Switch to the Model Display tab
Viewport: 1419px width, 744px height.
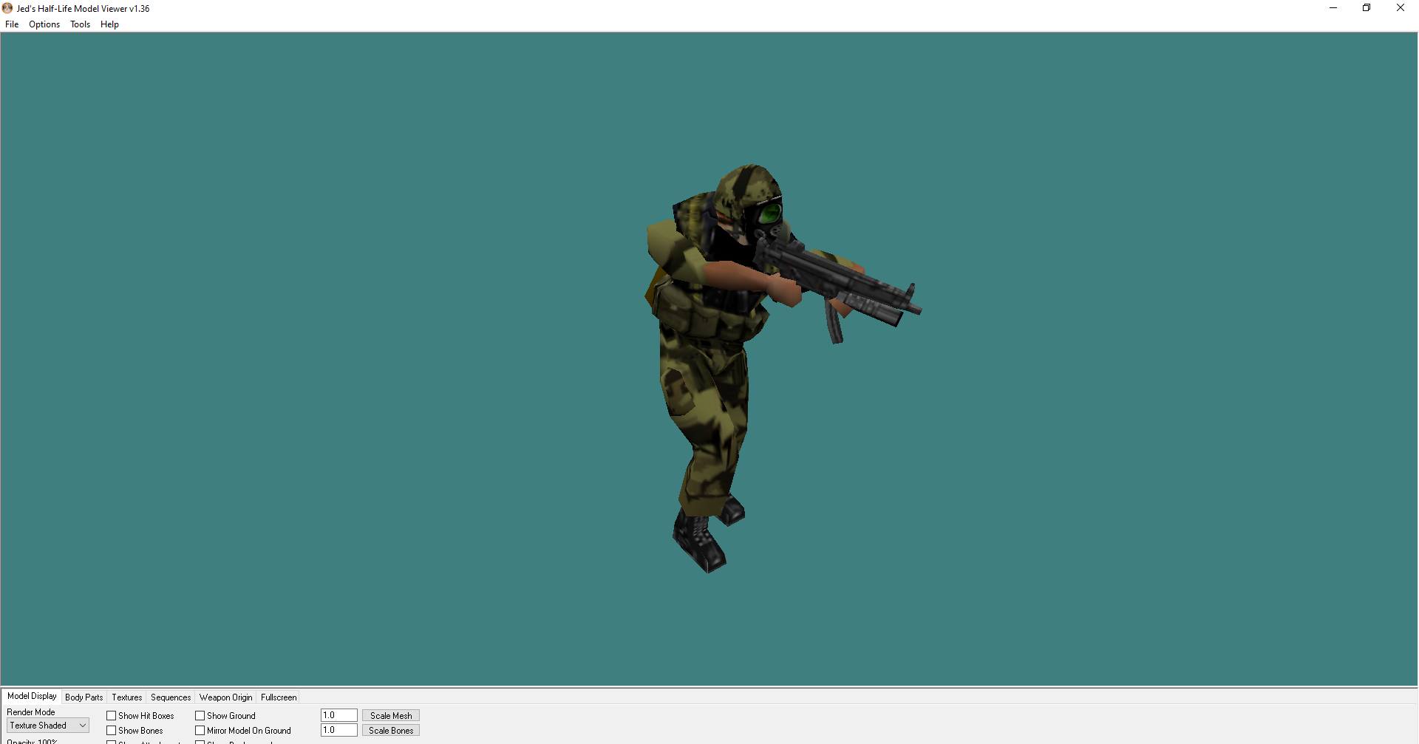point(32,696)
